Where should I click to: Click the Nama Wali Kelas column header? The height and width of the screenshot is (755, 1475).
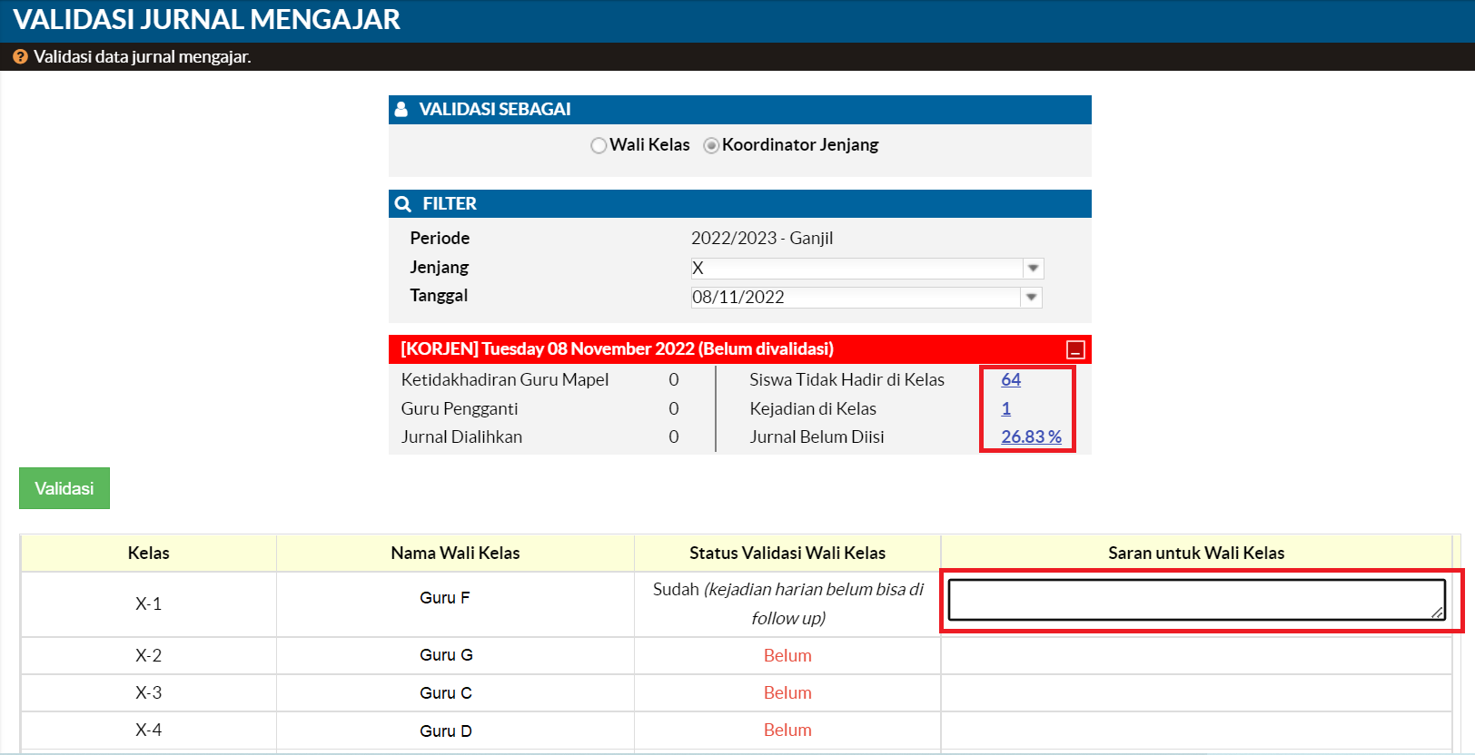coord(455,553)
